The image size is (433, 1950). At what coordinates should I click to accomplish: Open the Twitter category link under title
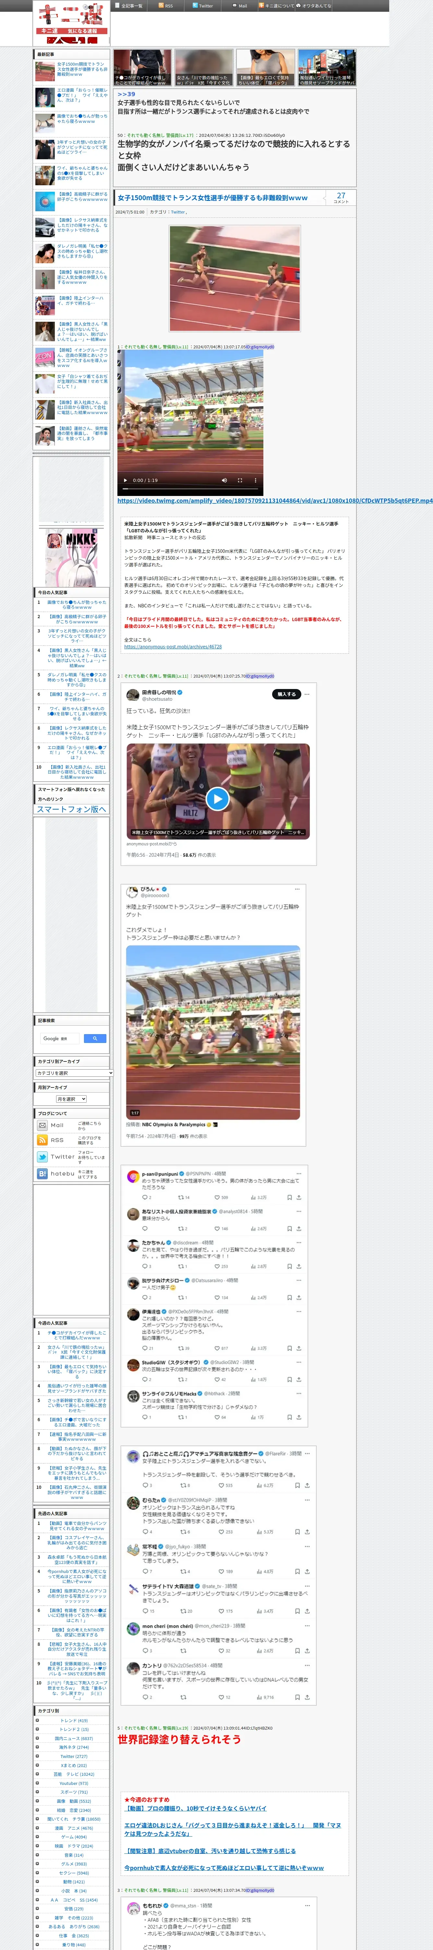point(178,212)
